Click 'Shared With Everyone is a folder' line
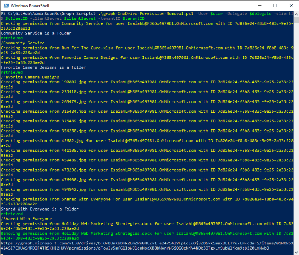 click(40, 209)
